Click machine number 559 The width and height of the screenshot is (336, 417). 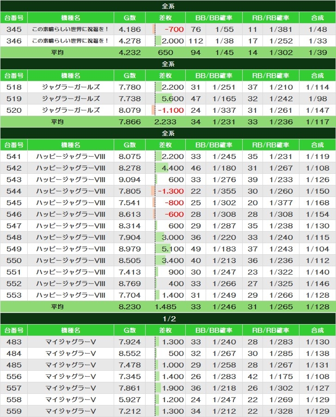pyautogui.click(x=14, y=411)
